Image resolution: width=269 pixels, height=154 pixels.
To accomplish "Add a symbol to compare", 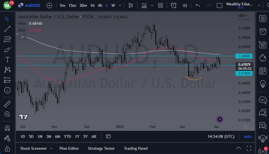I will [x=49, y=5].
